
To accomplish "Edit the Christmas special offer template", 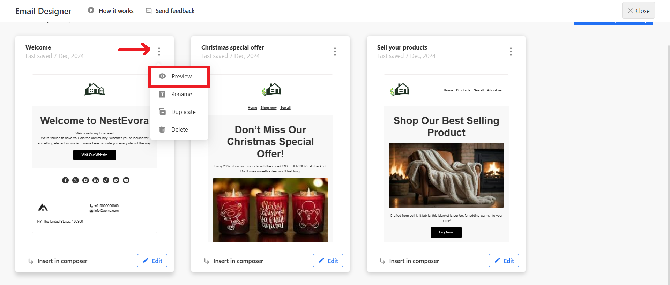I will (x=328, y=261).
